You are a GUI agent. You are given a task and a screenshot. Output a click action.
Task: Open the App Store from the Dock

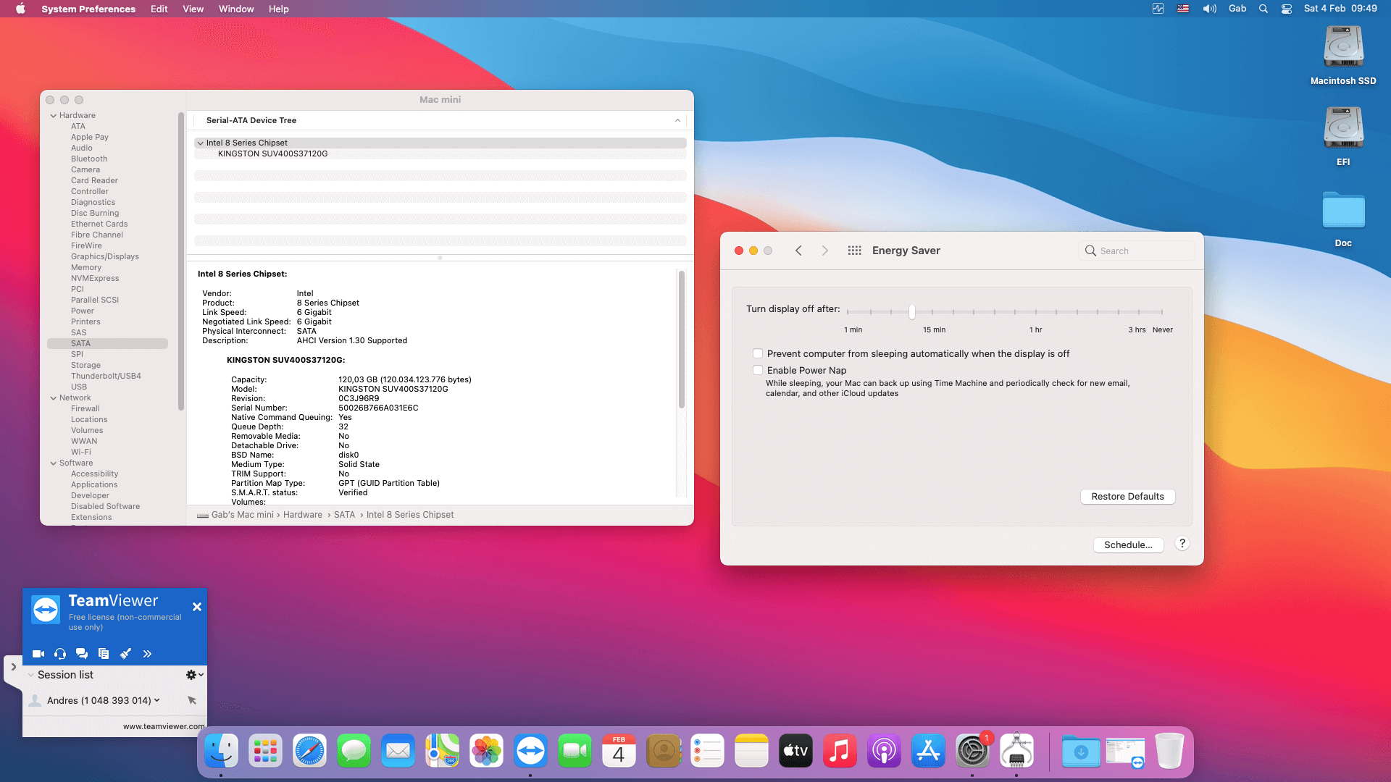tap(928, 751)
